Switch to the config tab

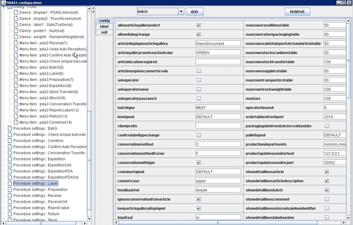[104, 21]
